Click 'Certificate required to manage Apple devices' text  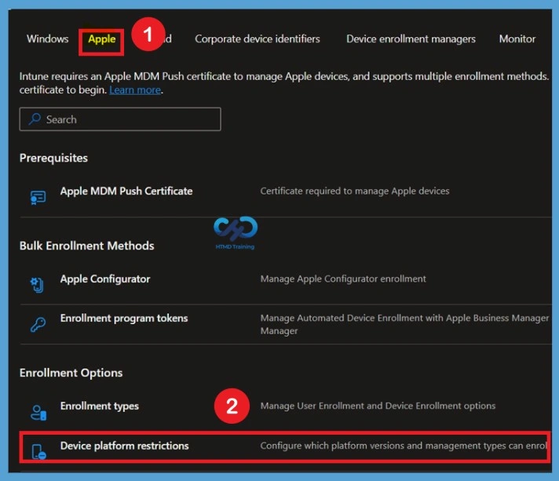[355, 191]
